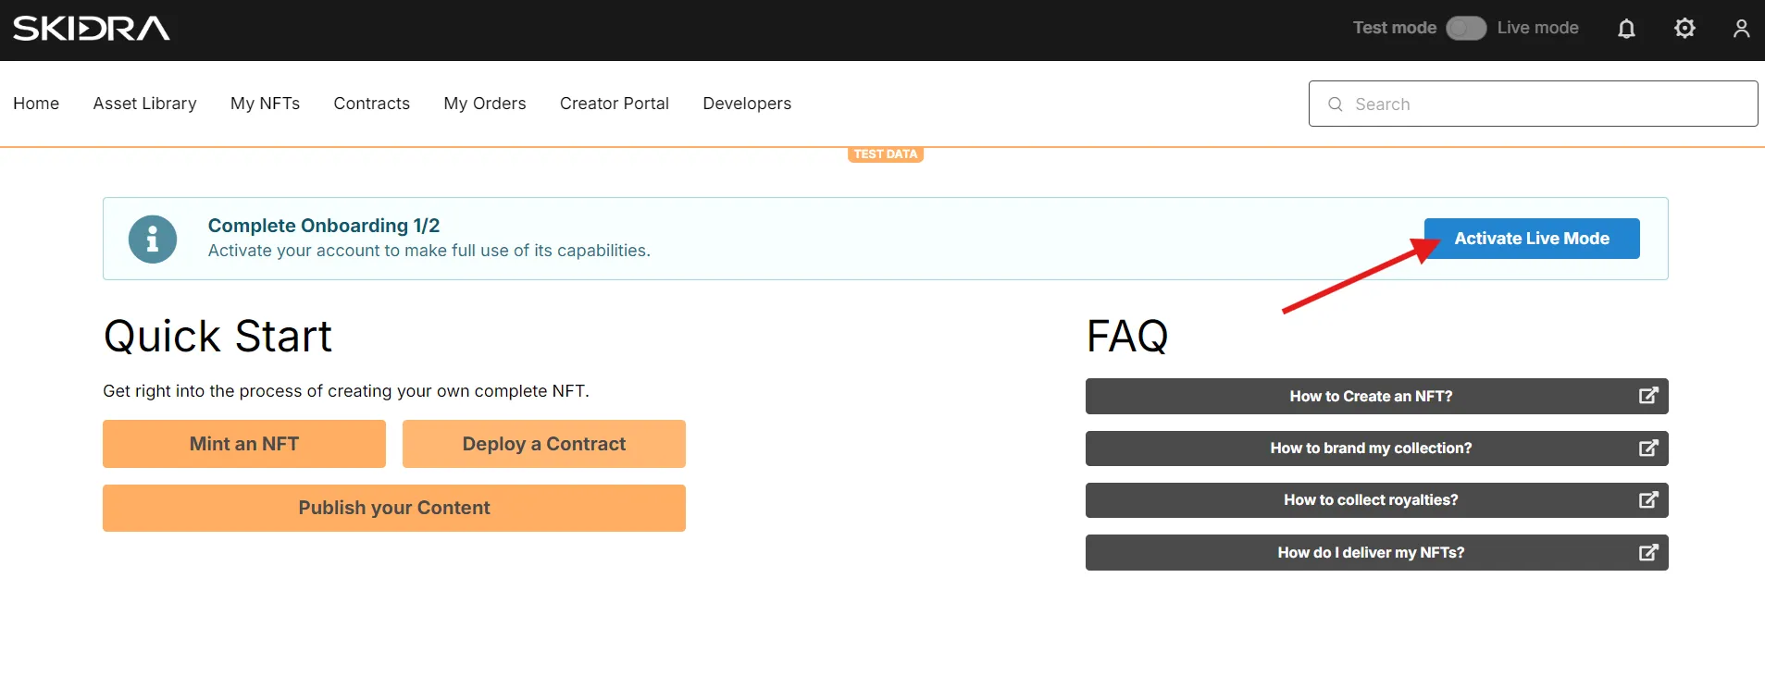Click the Live mode label
Viewport: 1765px width, 676px height.
click(1537, 28)
